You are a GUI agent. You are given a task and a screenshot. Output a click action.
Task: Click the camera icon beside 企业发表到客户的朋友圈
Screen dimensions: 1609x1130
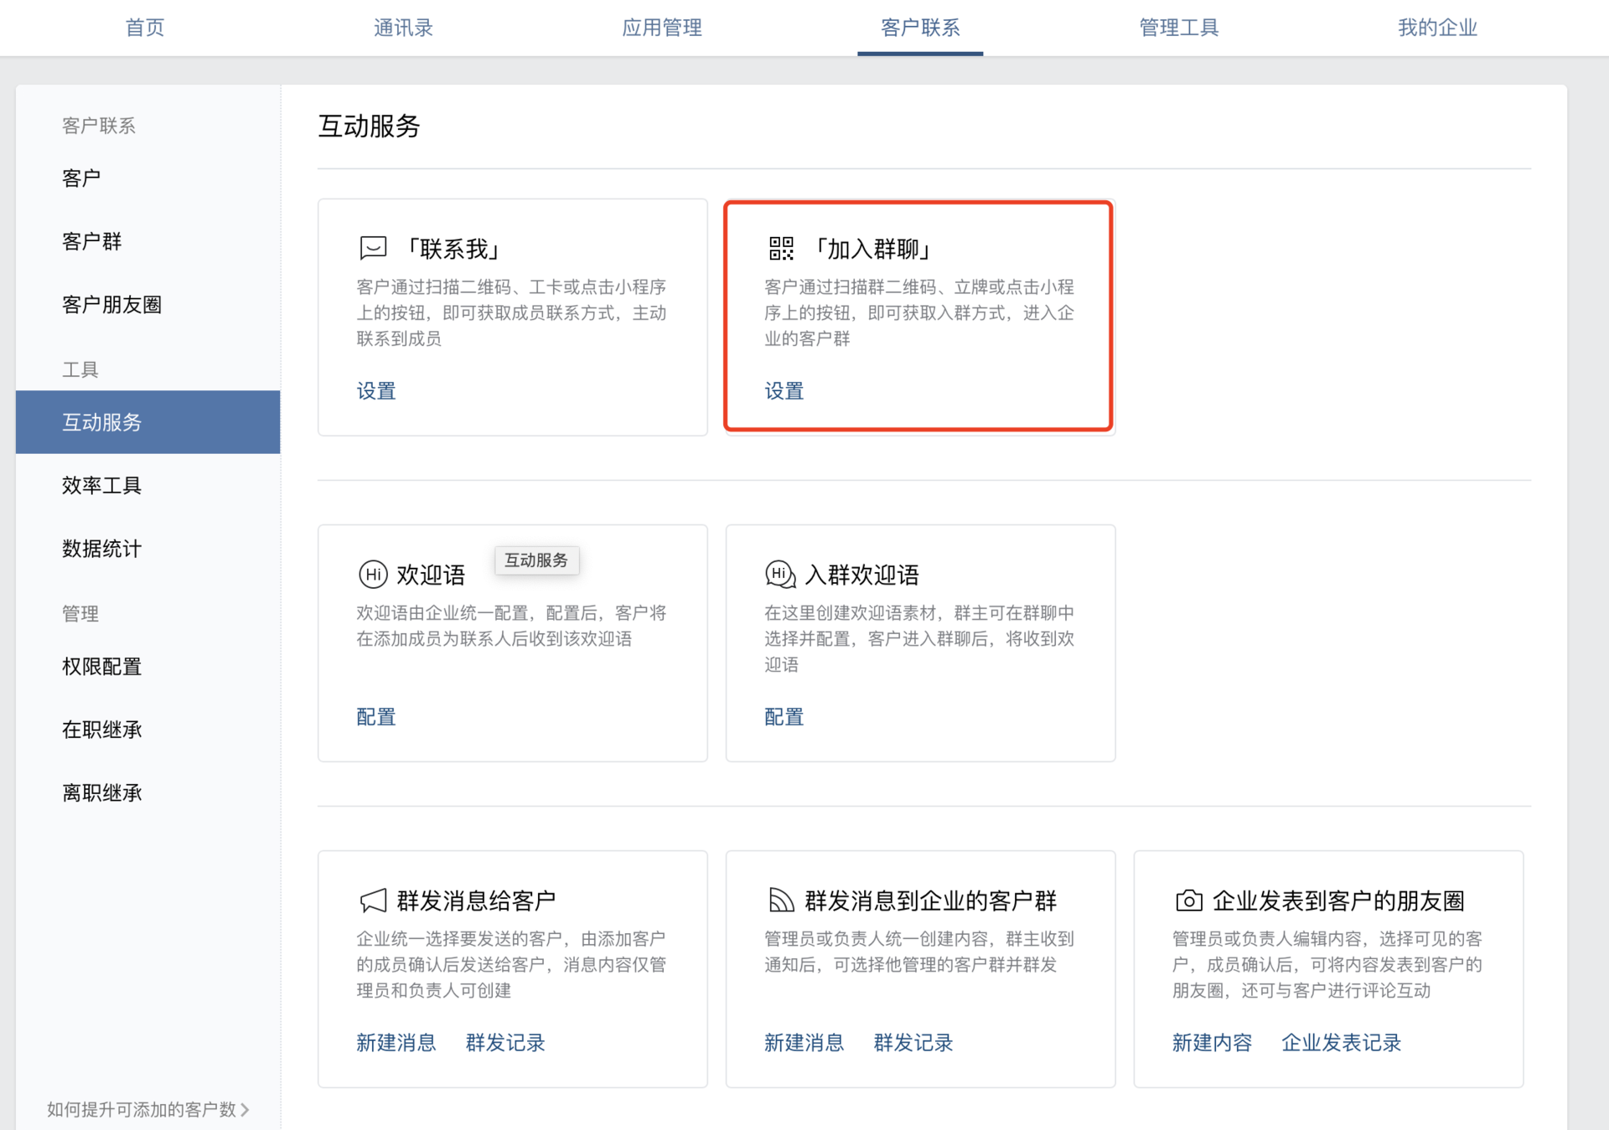pyautogui.click(x=1188, y=900)
